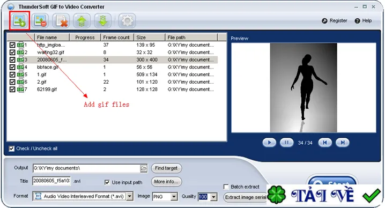Click GIF file icon of row 1

click(x=20, y=45)
